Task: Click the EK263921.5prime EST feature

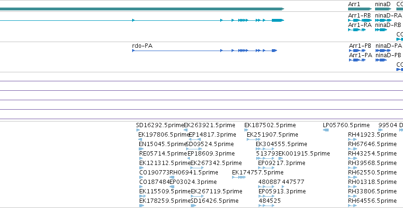Action: coord(186,130)
